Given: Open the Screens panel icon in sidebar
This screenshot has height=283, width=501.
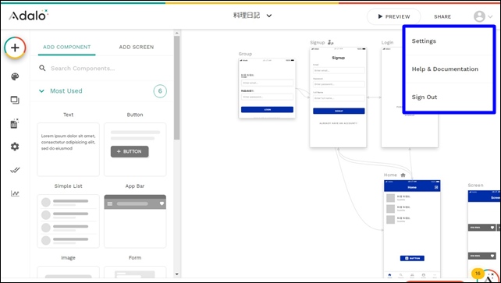Looking at the screenshot, I should (15, 101).
